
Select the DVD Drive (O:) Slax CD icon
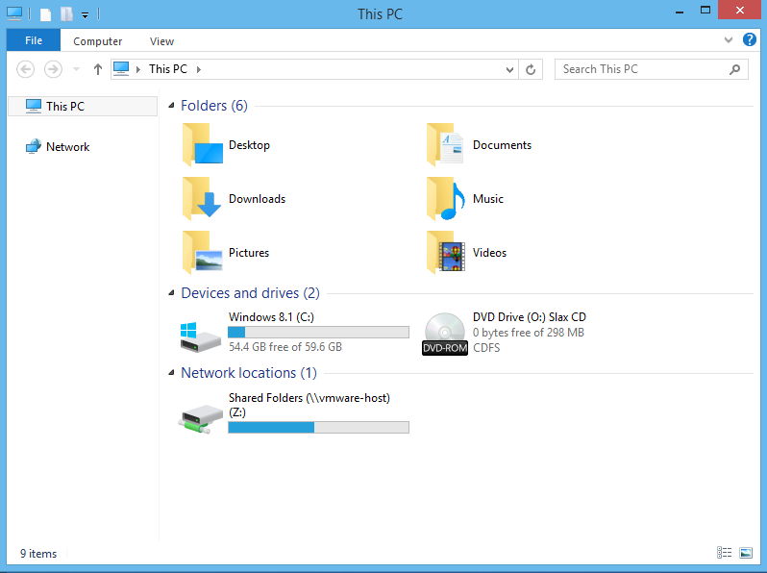(445, 333)
